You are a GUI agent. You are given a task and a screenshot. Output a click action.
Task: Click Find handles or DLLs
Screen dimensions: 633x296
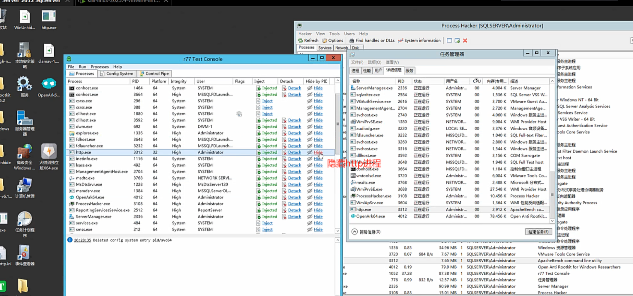[372, 40]
